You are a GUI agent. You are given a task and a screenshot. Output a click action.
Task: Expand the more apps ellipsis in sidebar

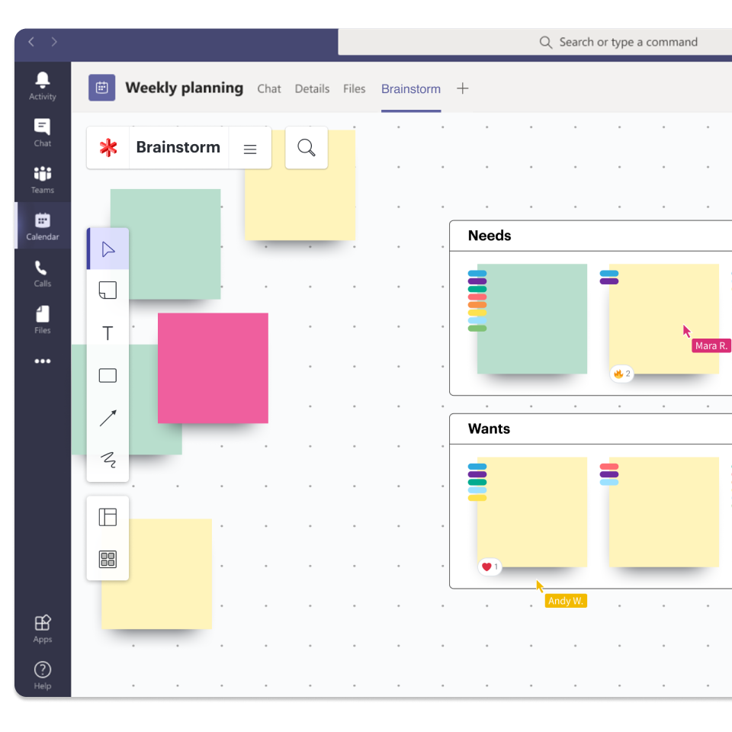pyautogui.click(x=43, y=361)
